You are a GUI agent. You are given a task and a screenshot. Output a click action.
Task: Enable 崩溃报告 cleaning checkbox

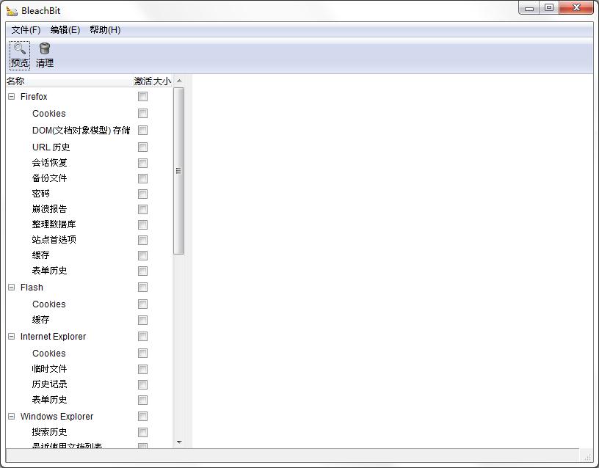pos(142,209)
